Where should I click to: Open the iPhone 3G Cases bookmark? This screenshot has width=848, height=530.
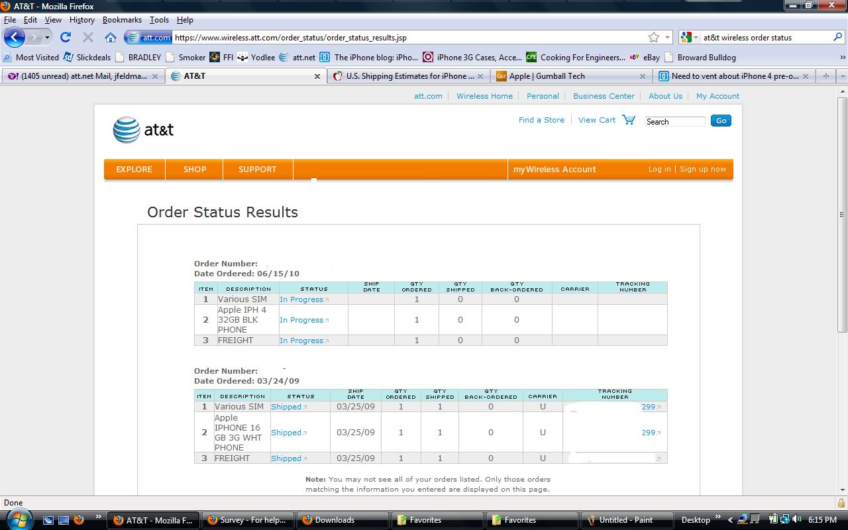click(x=472, y=58)
